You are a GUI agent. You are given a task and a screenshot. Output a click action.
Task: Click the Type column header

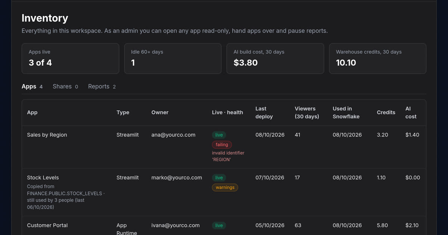[123, 112]
